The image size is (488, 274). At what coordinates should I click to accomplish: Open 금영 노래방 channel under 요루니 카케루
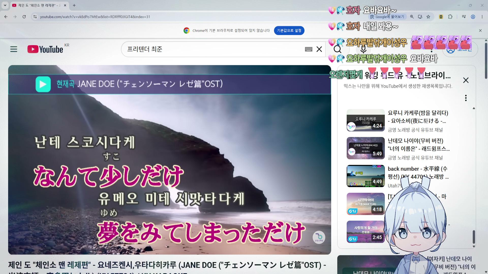click(415, 130)
